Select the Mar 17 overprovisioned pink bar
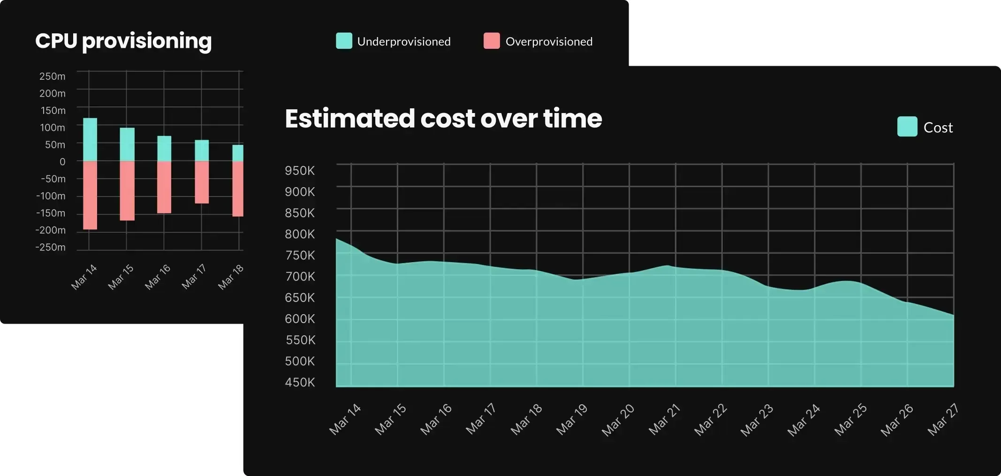 click(x=202, y=182)
